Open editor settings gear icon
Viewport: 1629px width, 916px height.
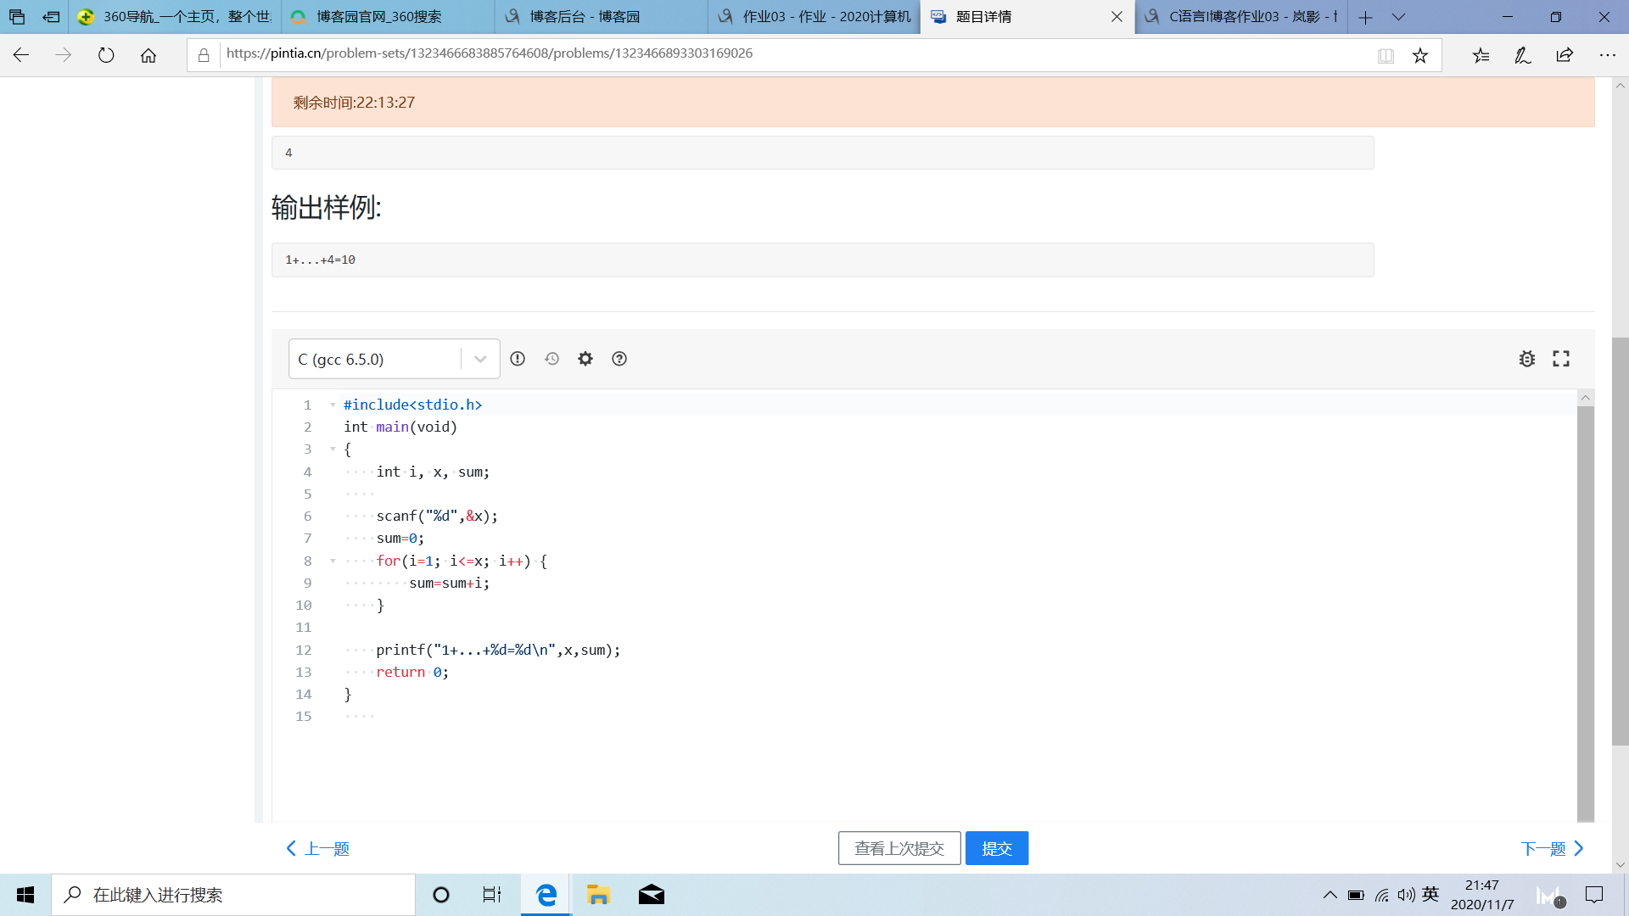point(585,359)
